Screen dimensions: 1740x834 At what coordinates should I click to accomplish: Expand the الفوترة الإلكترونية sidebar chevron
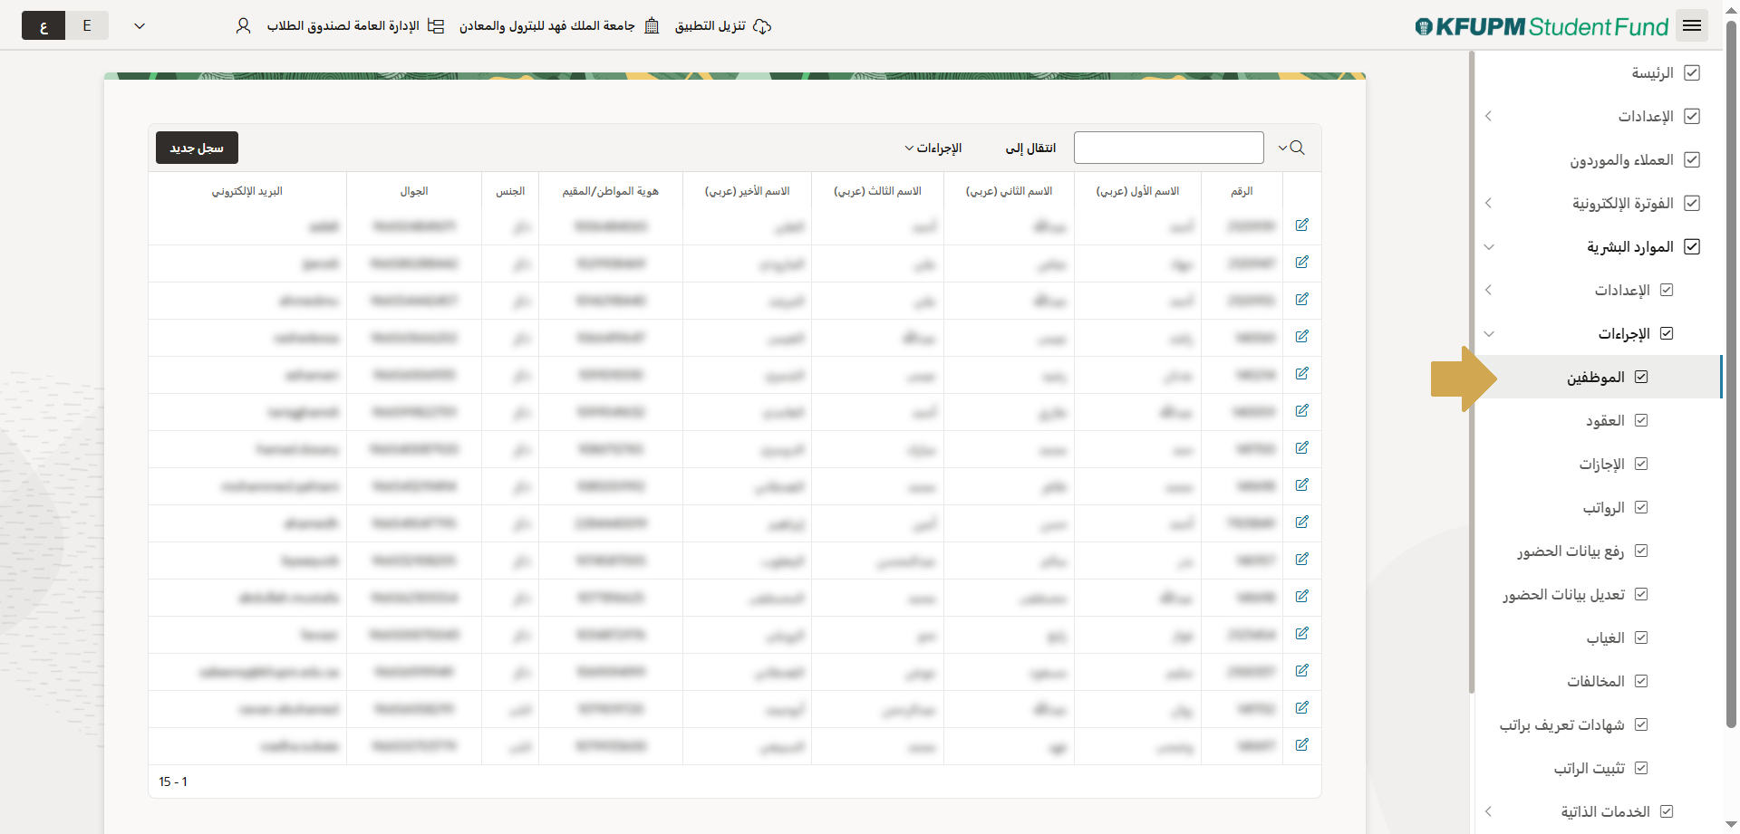click(1488, 203)
